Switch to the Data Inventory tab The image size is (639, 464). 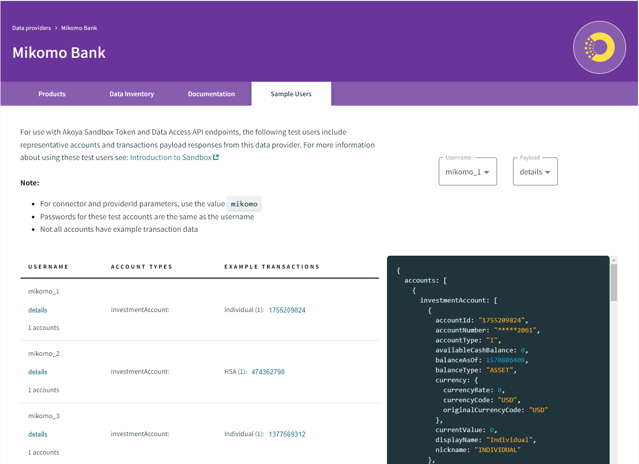[131, 94]
